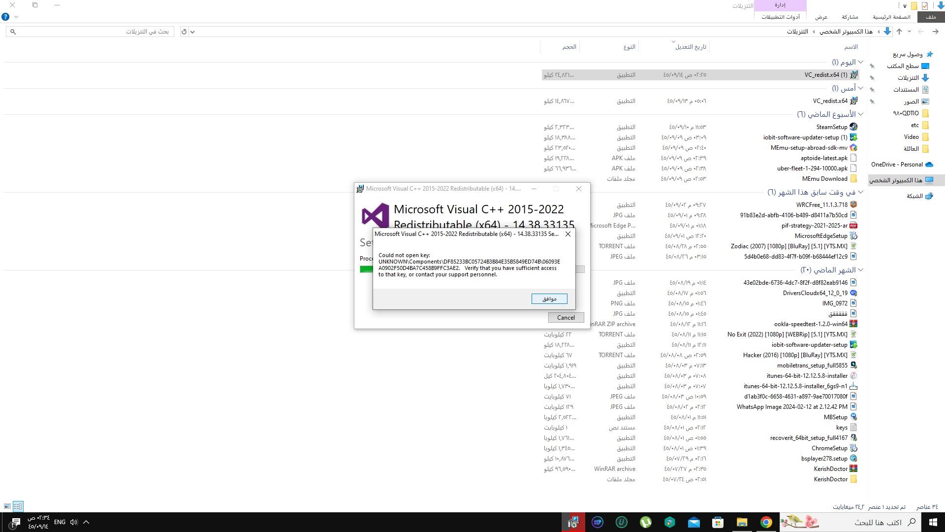
Task: Click the volume icon in system tray
Action: tap(74, 522)
